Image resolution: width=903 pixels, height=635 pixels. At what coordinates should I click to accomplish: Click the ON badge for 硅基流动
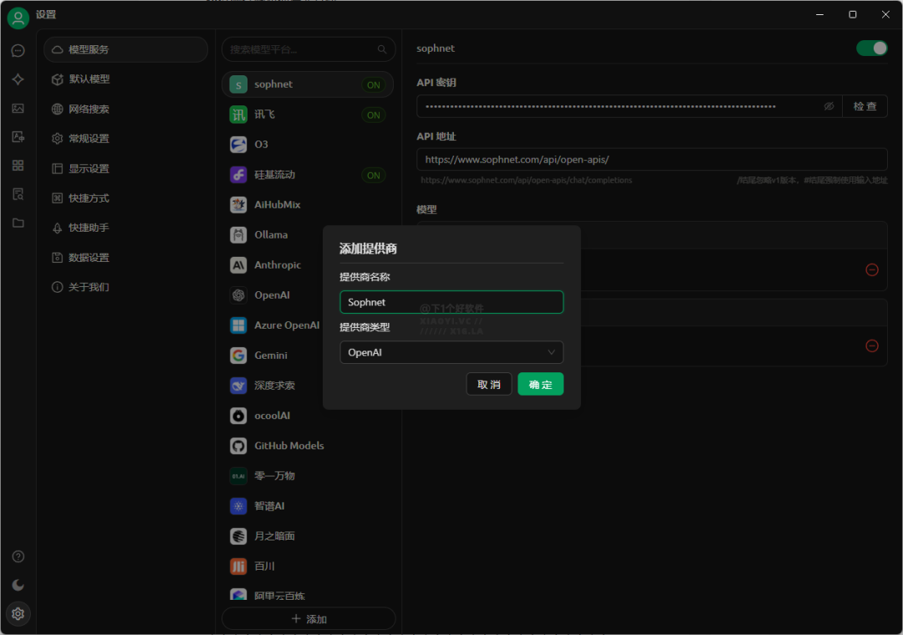(373, 175)
